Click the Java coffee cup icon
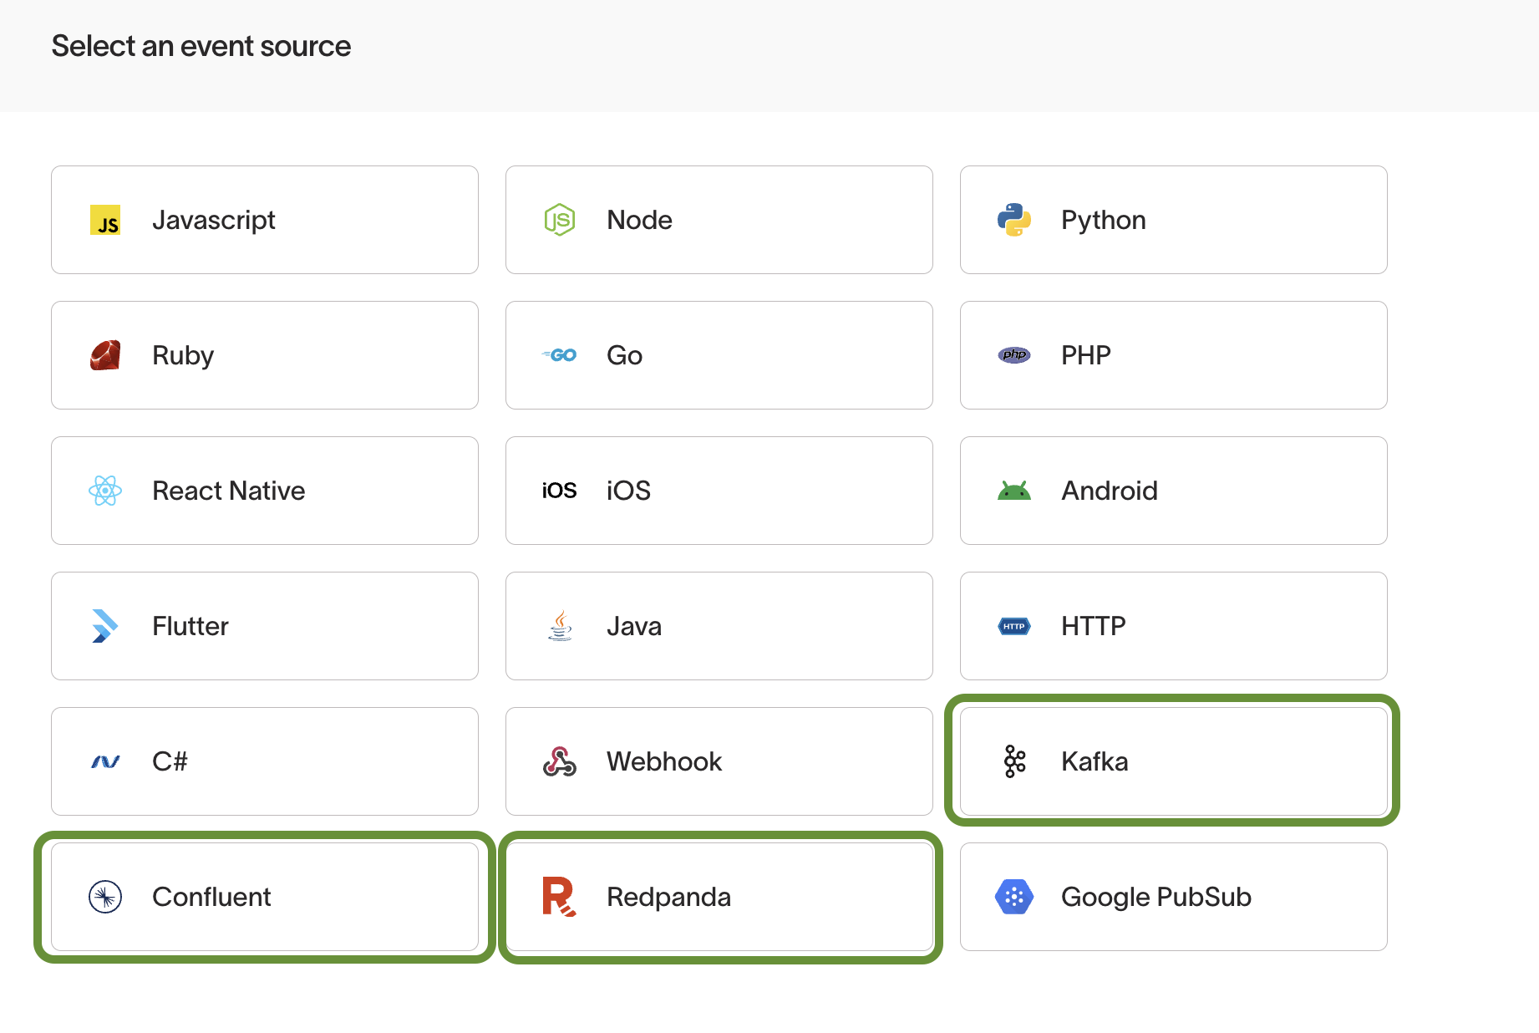 (x=560, y=626)
